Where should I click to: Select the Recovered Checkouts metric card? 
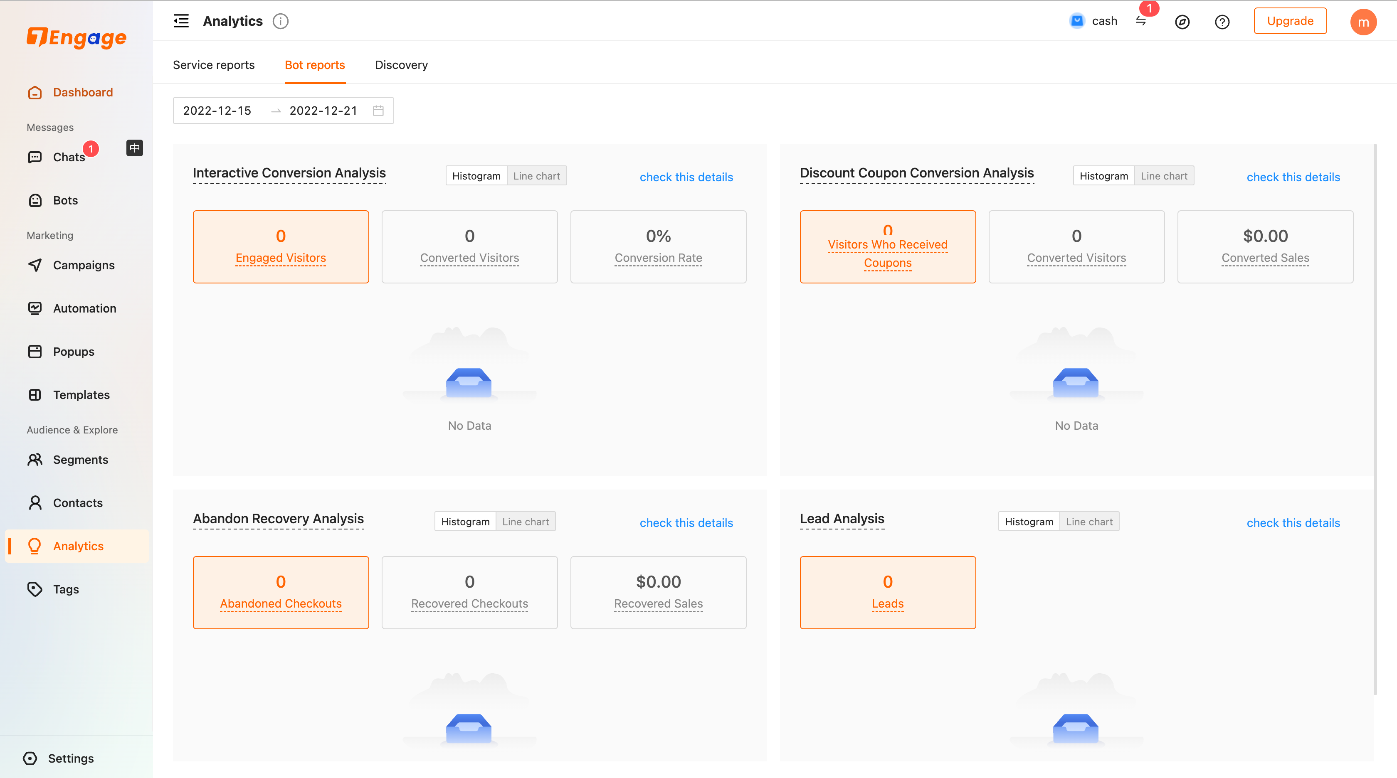click(470, 593)
